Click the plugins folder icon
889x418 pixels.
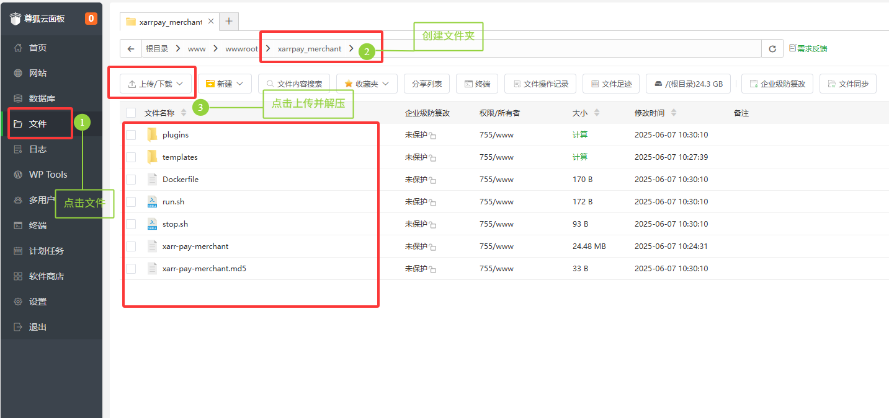coord(152,135)
